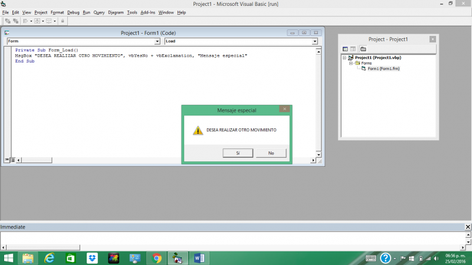The width and height of the screenshot is (472, 265).
Task: Open the Query menu
Action: (99, 12)
